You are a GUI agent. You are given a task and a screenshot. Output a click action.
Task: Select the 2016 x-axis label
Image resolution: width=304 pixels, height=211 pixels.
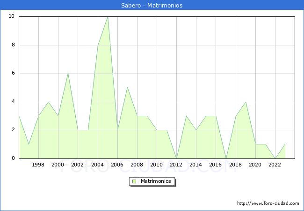coord(216,165)
